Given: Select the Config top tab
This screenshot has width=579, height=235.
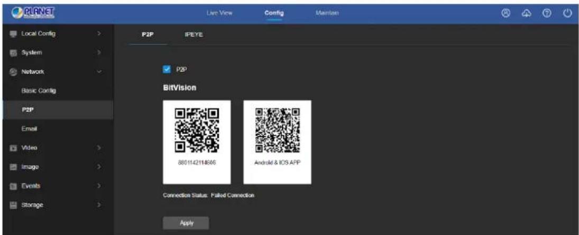Looking at the screenshot, I should 274,13.
